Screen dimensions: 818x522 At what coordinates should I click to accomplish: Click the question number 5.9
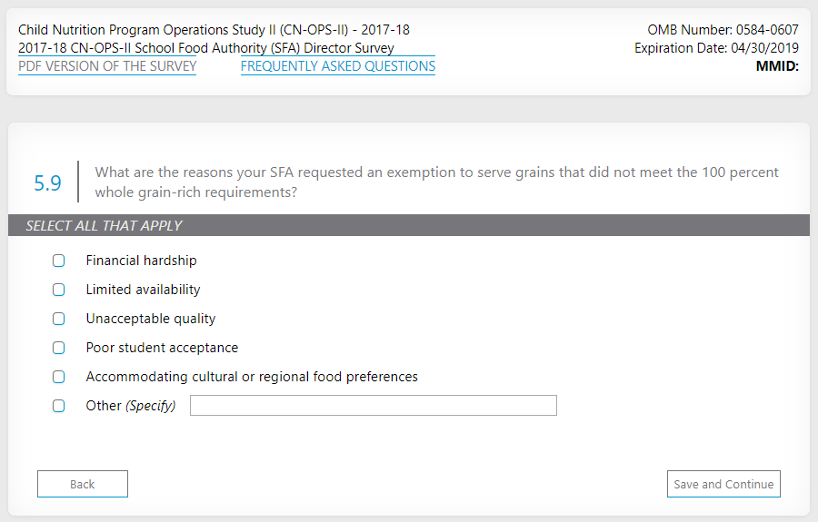click(47, 182)
